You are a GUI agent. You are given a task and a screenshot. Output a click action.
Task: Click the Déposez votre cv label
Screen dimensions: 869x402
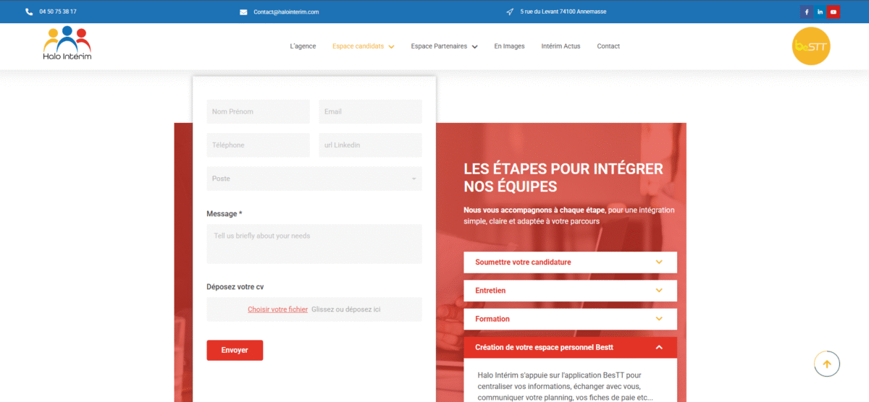(x=235, y=287)
